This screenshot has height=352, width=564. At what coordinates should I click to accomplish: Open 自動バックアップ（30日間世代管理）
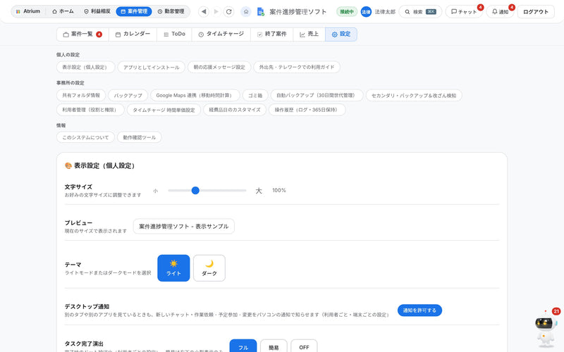317,95
